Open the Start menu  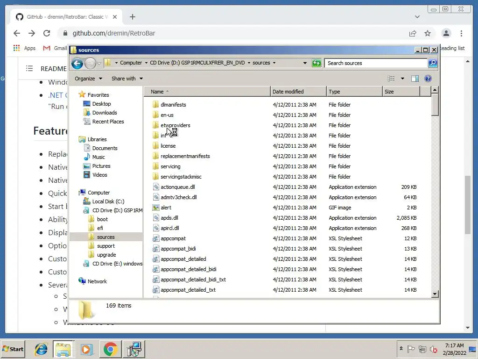click(x=13, y=349)
